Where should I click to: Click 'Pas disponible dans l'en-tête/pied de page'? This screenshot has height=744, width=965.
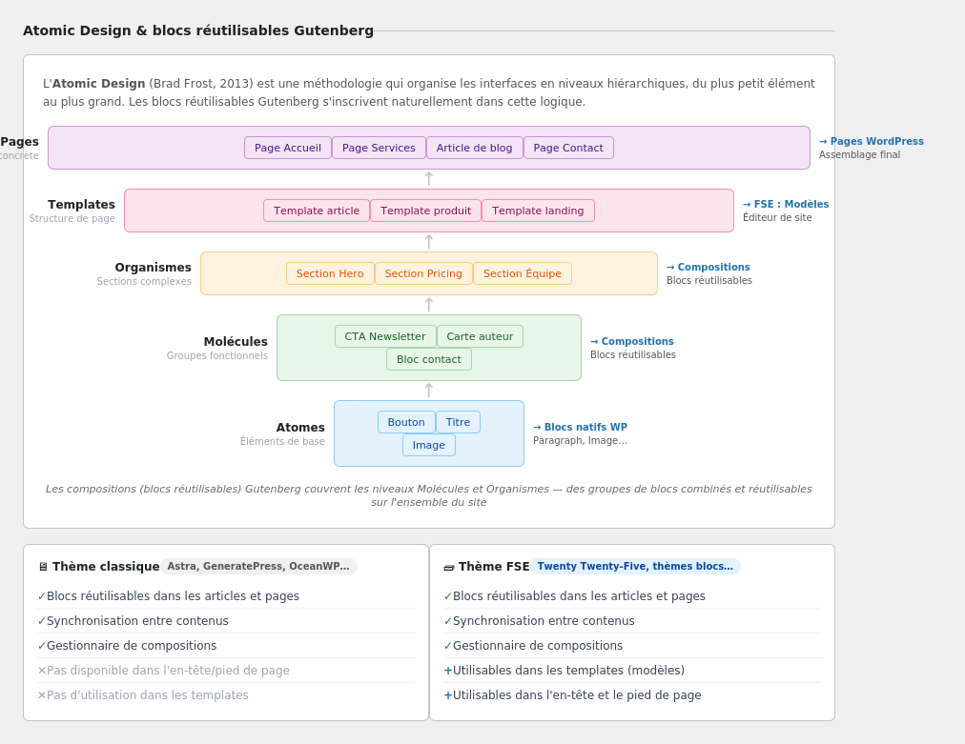pos(168,671)
